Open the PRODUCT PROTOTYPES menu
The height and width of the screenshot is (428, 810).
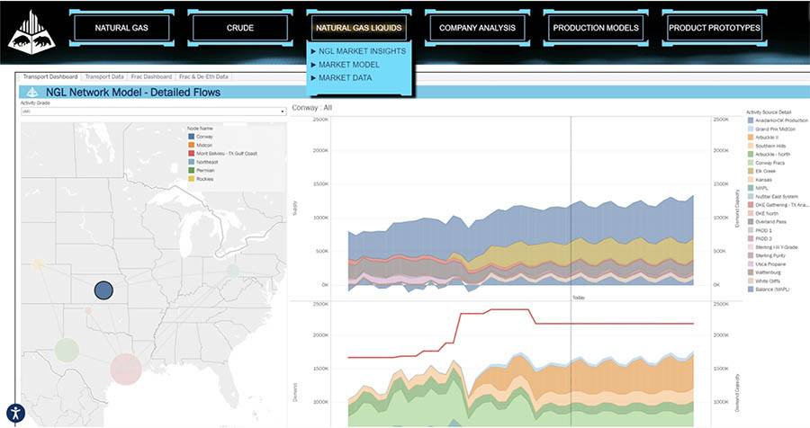715,28
